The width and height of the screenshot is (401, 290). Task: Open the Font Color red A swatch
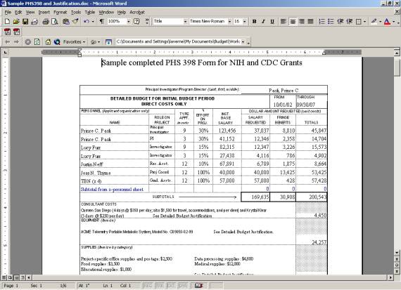coord(387,22)
